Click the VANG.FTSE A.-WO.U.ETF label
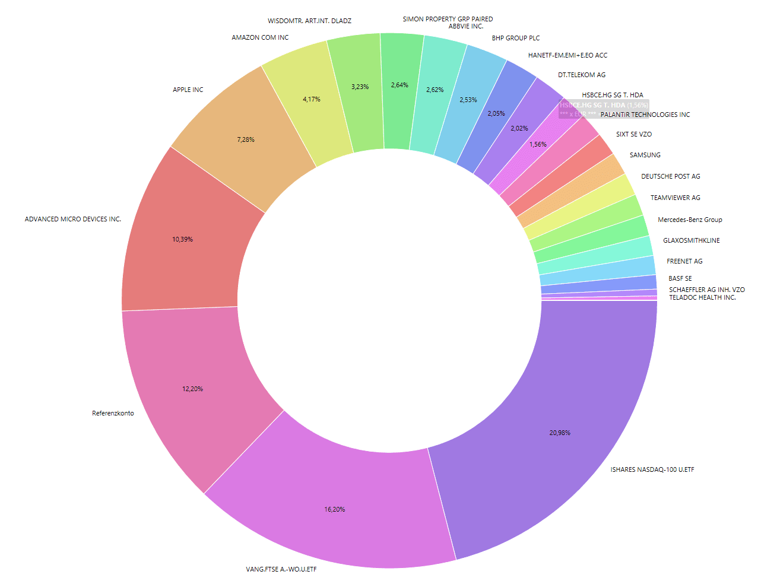761x587 pixels. [x=281, y=569]
